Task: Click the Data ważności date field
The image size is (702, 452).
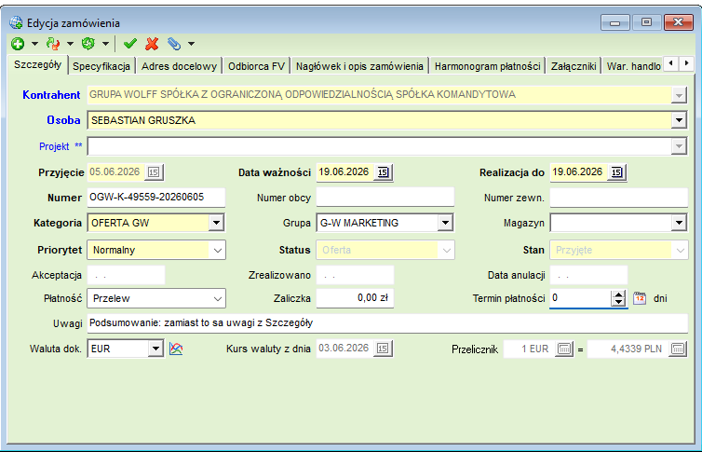Action: click(345, 172)
